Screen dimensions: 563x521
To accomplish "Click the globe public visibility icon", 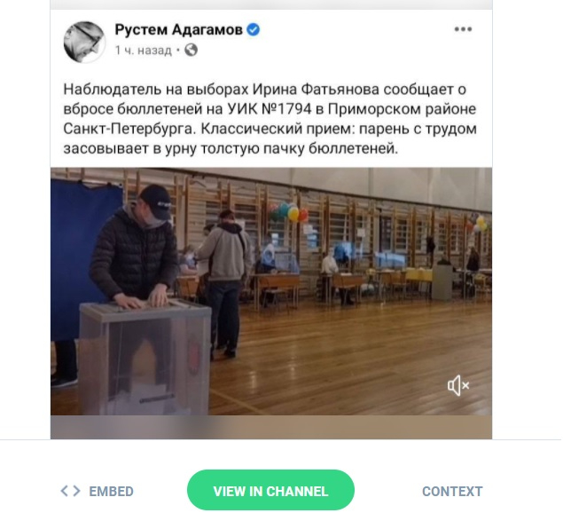I will (x=191, y=50).
